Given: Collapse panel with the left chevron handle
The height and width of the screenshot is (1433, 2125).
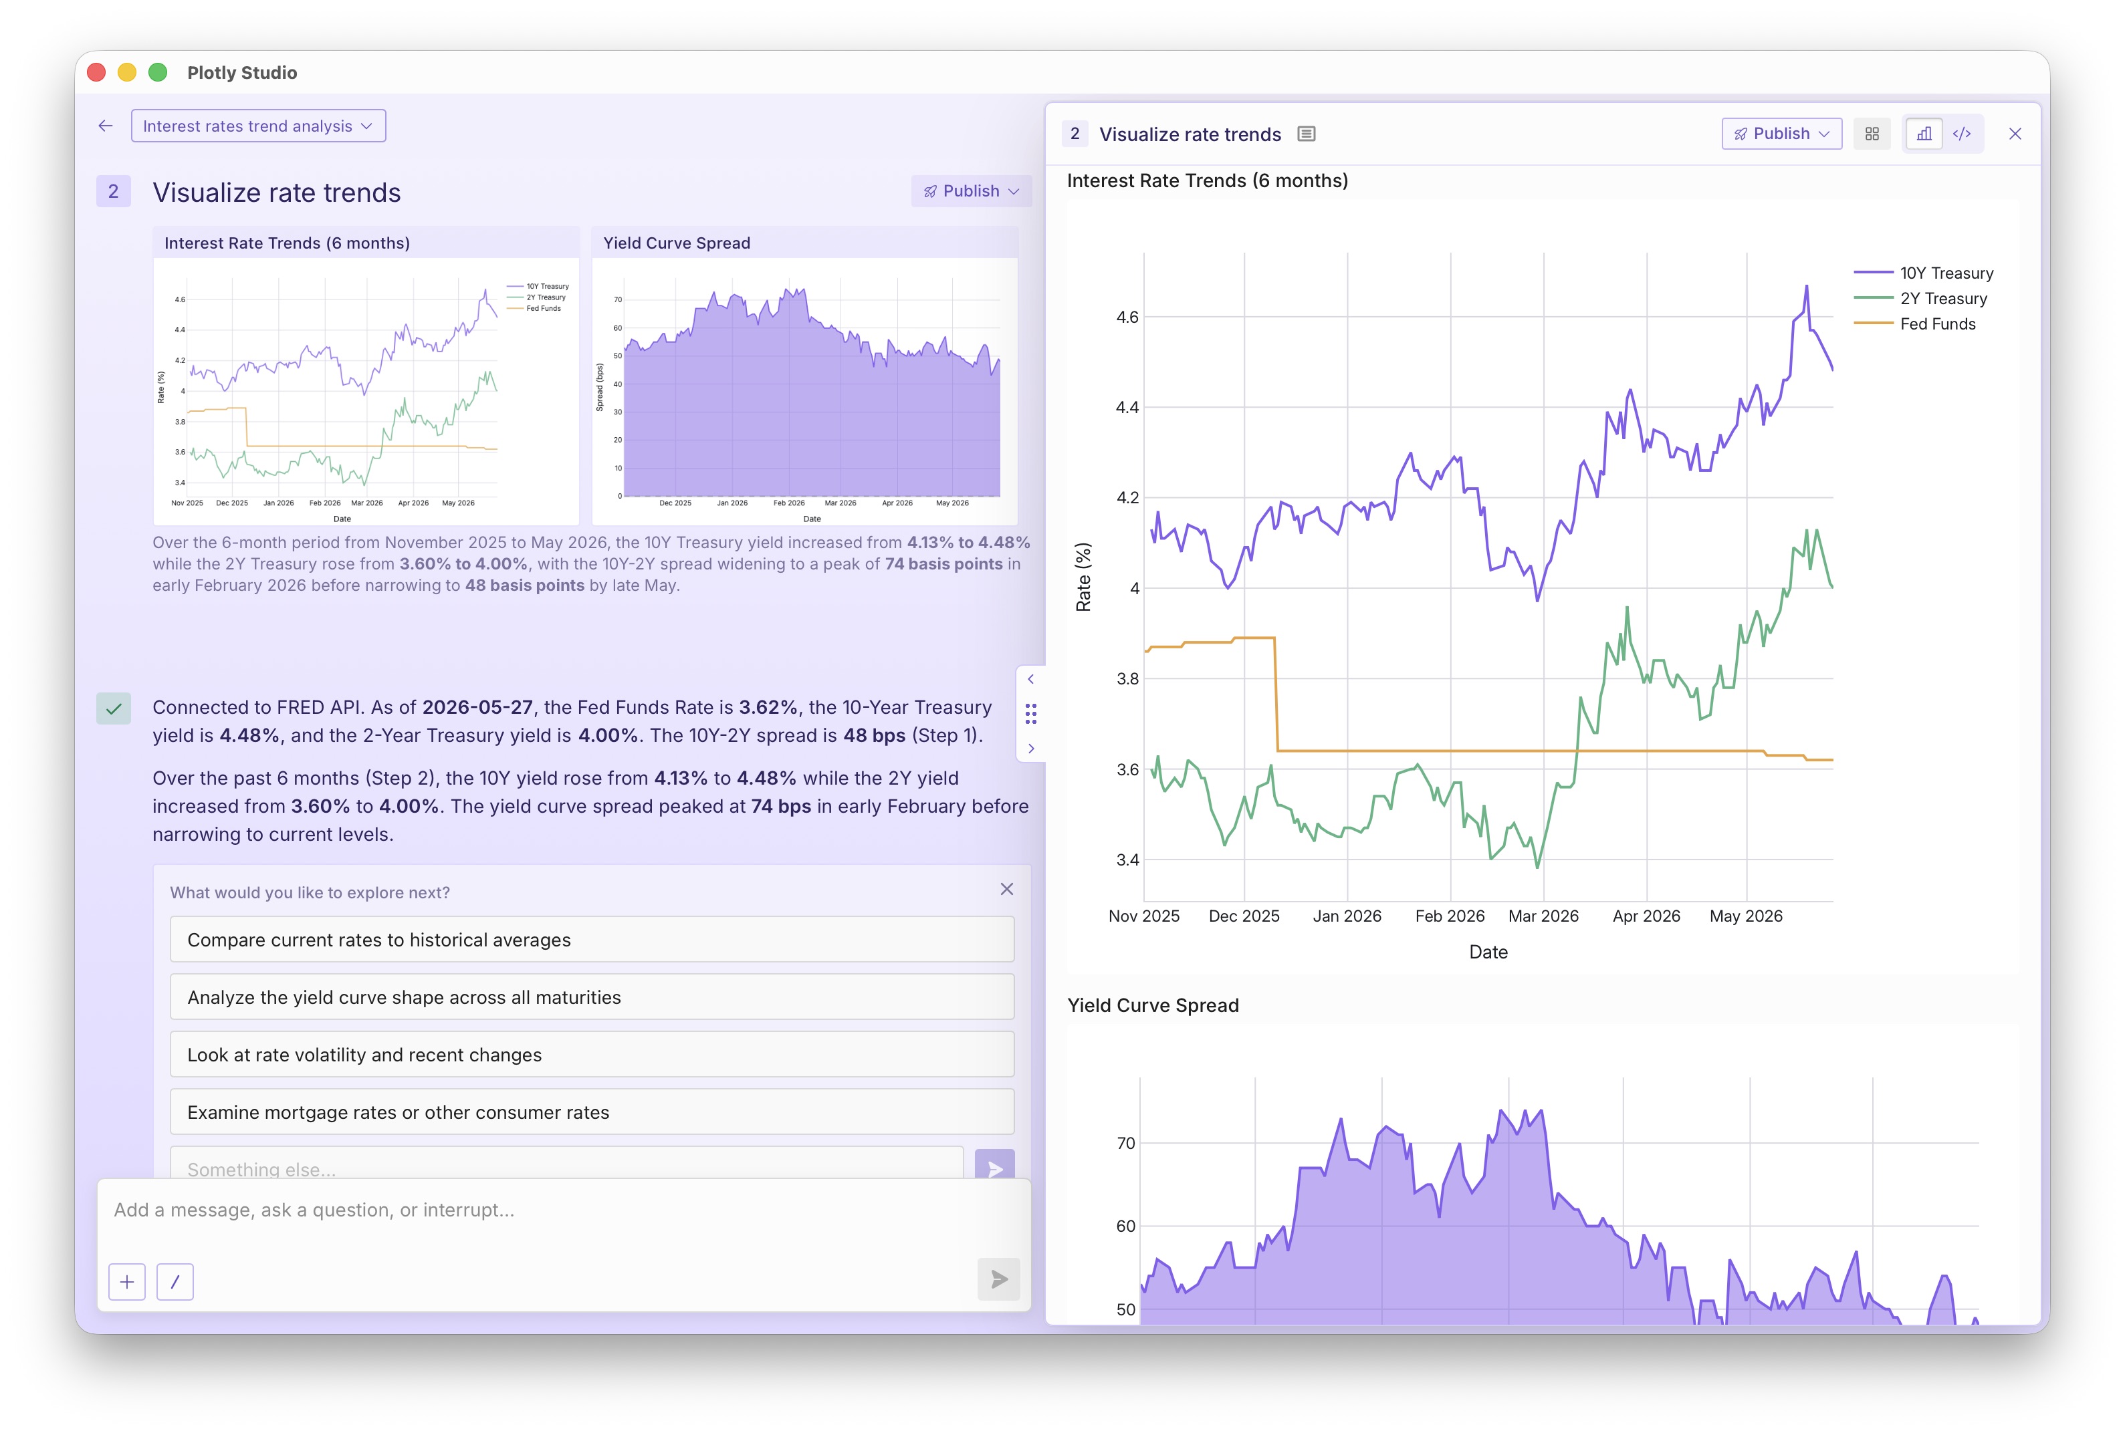Looking at the screenshot, I should pos(1030,679).
